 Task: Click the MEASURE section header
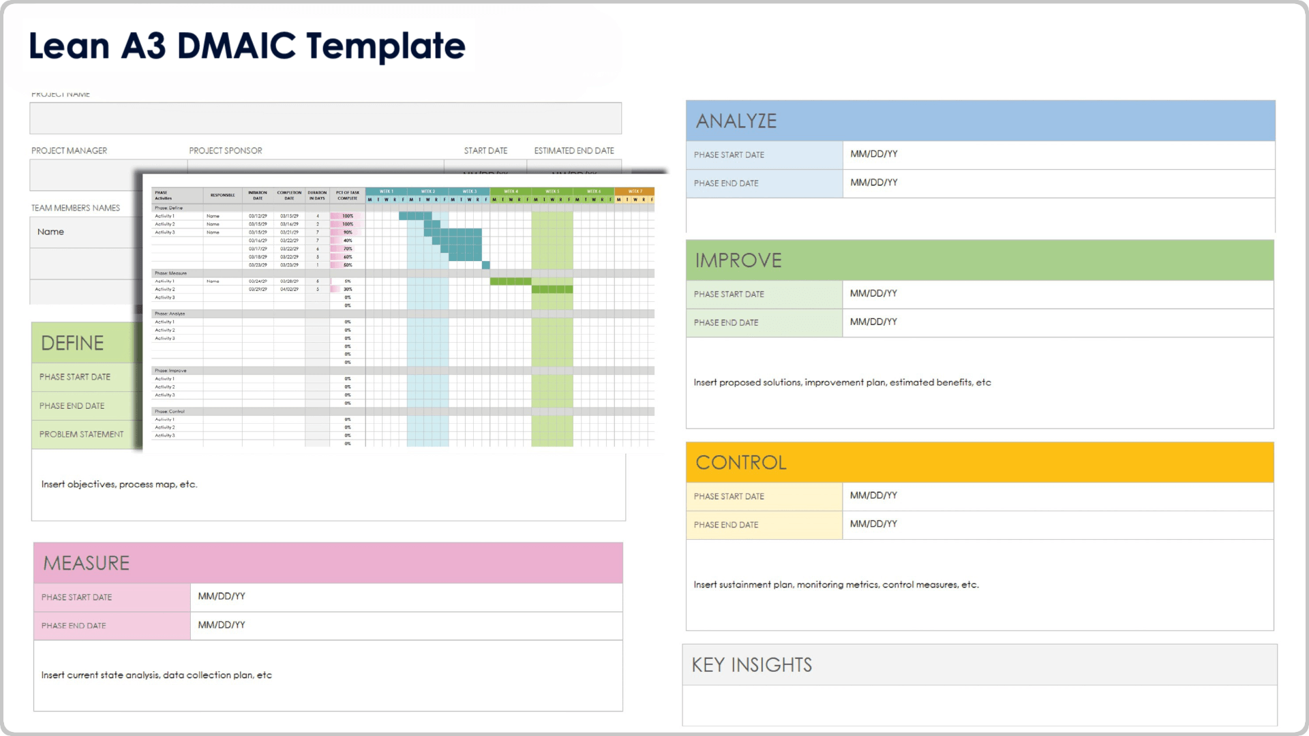pyautogui.click(x=328, y=563)
